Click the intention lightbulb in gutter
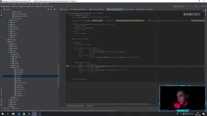 pos(67,66)
